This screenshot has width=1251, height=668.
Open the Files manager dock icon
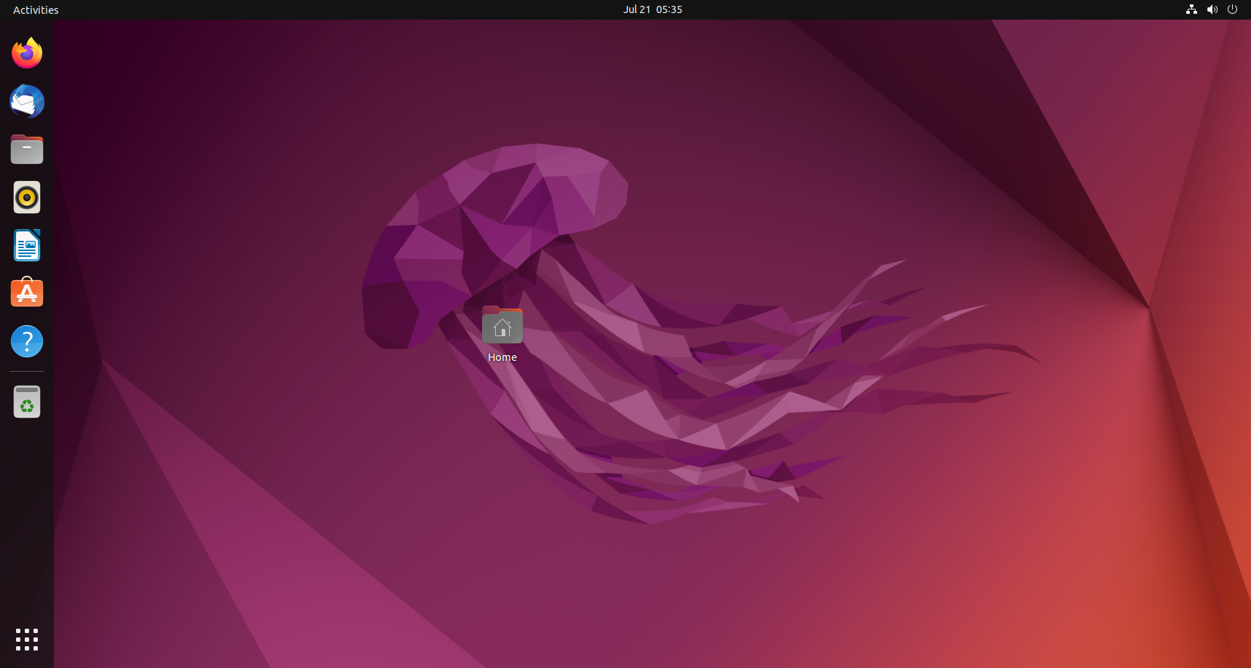click(27, 149)
